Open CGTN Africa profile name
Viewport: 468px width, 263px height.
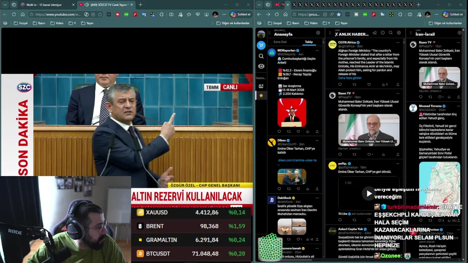347,42
